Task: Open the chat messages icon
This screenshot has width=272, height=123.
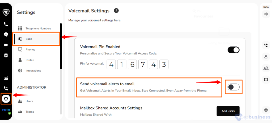Action: (x=6, y=34)
